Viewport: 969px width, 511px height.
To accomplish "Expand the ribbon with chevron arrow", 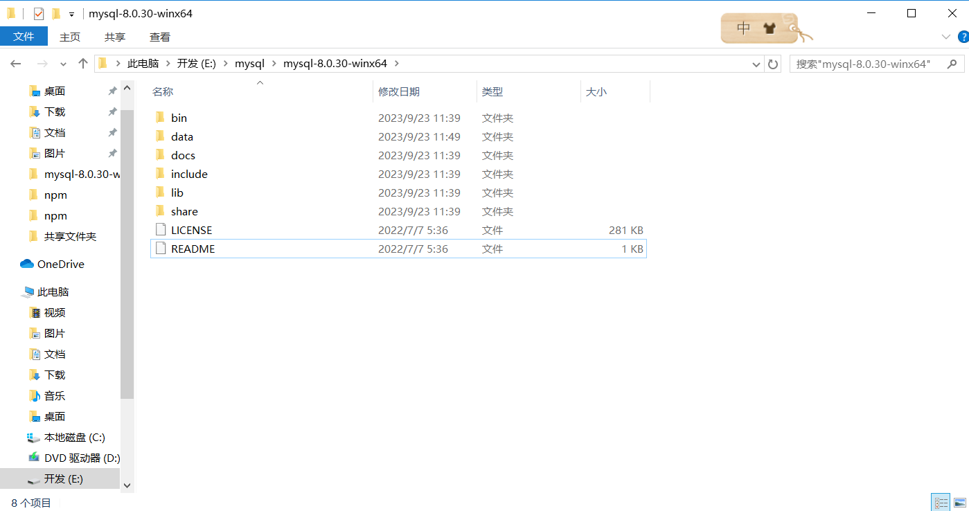I will tap(945, 37).
